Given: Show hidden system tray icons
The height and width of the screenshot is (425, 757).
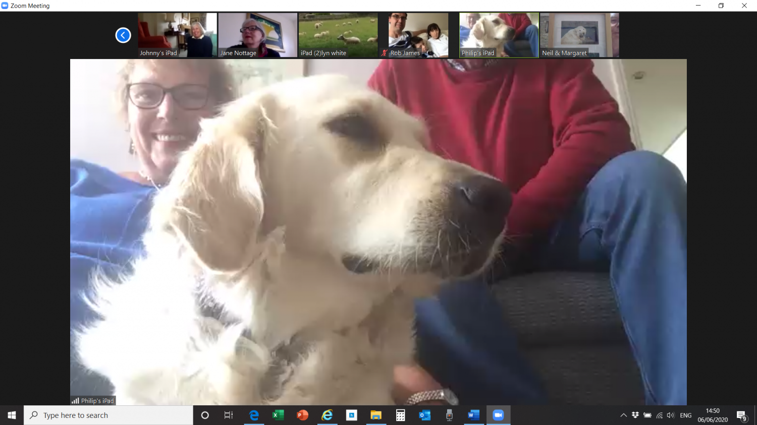Looking at the screenshot, I should [x=623, y=415].
